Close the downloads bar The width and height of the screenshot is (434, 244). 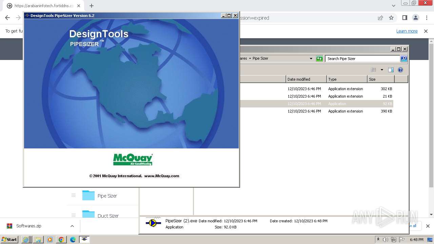(x=428, y=226)
